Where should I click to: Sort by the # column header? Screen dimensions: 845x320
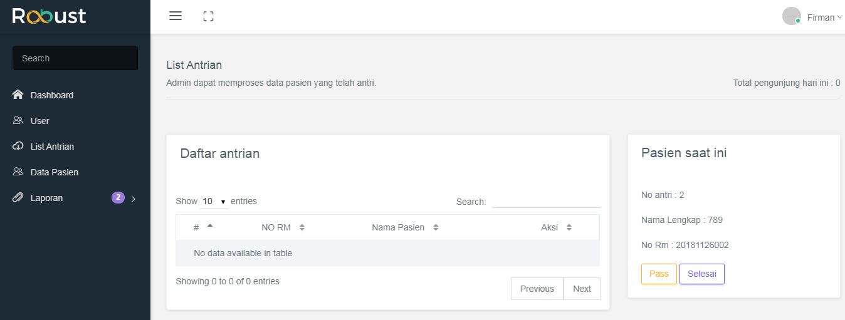(204, 227)
